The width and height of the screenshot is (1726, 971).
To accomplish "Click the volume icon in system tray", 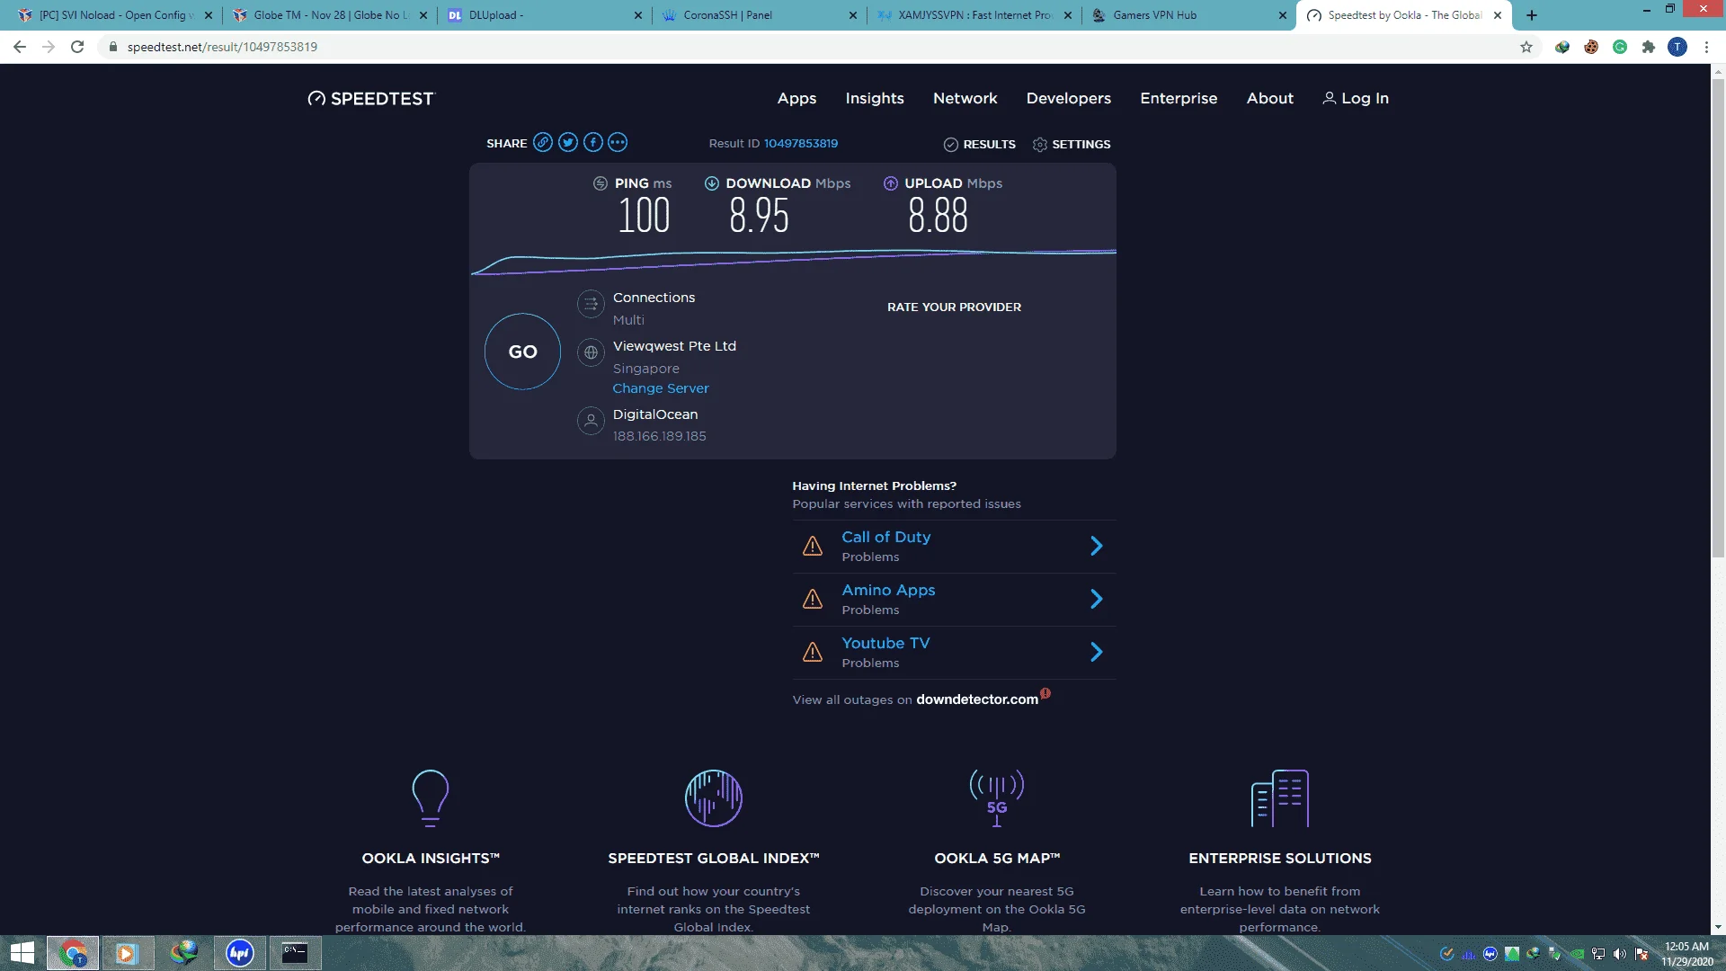I will click(1620, 954).
